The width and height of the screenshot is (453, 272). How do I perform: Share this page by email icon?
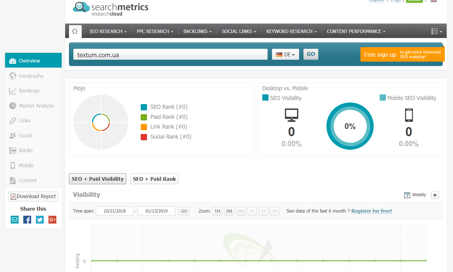click(x=15, y=219)
